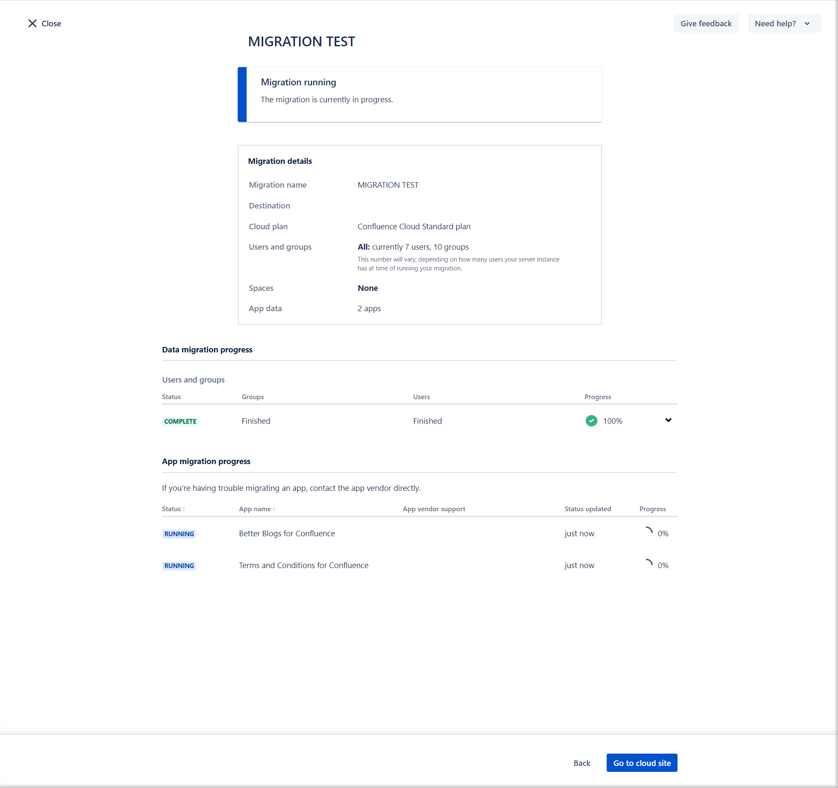Click the RUNNING badge for Better Blogs
838x788 pixels.
(179, 534)
